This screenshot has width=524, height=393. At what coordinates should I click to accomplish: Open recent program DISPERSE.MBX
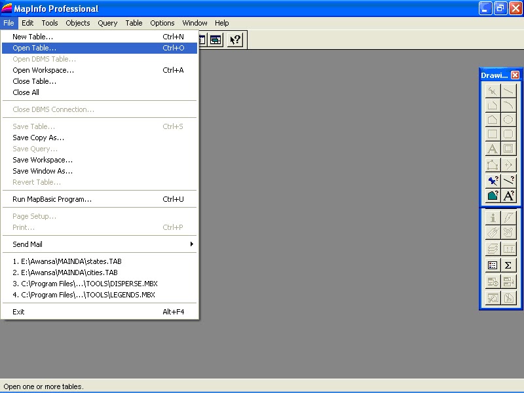click(100, 284)
